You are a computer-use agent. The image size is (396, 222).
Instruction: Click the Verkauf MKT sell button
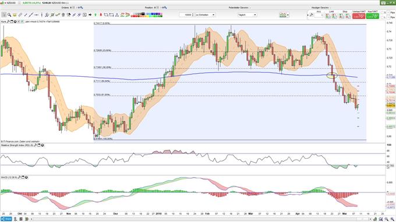pyautogui.click(x=359, y=16)
